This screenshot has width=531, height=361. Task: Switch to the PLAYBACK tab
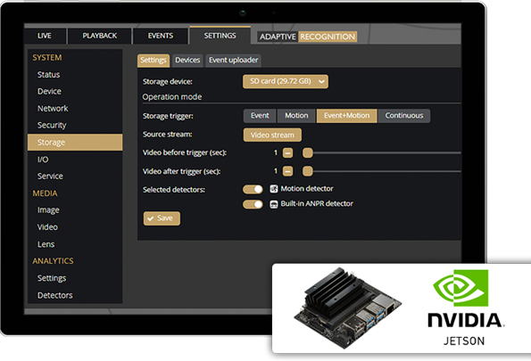(x=100, y=36)
